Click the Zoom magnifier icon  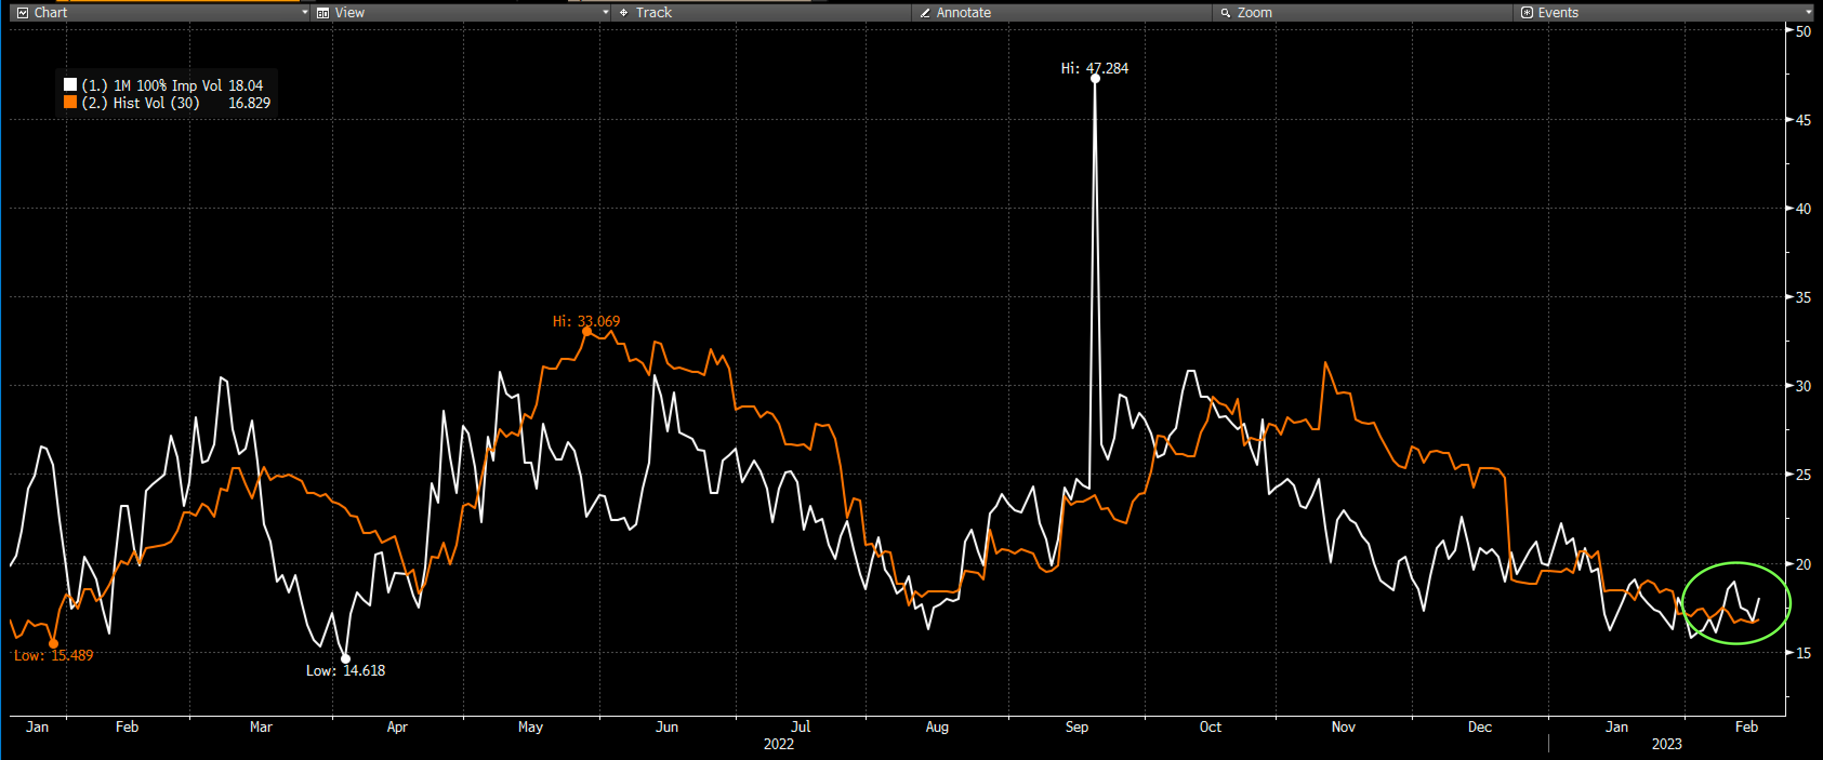point(1225,13)
